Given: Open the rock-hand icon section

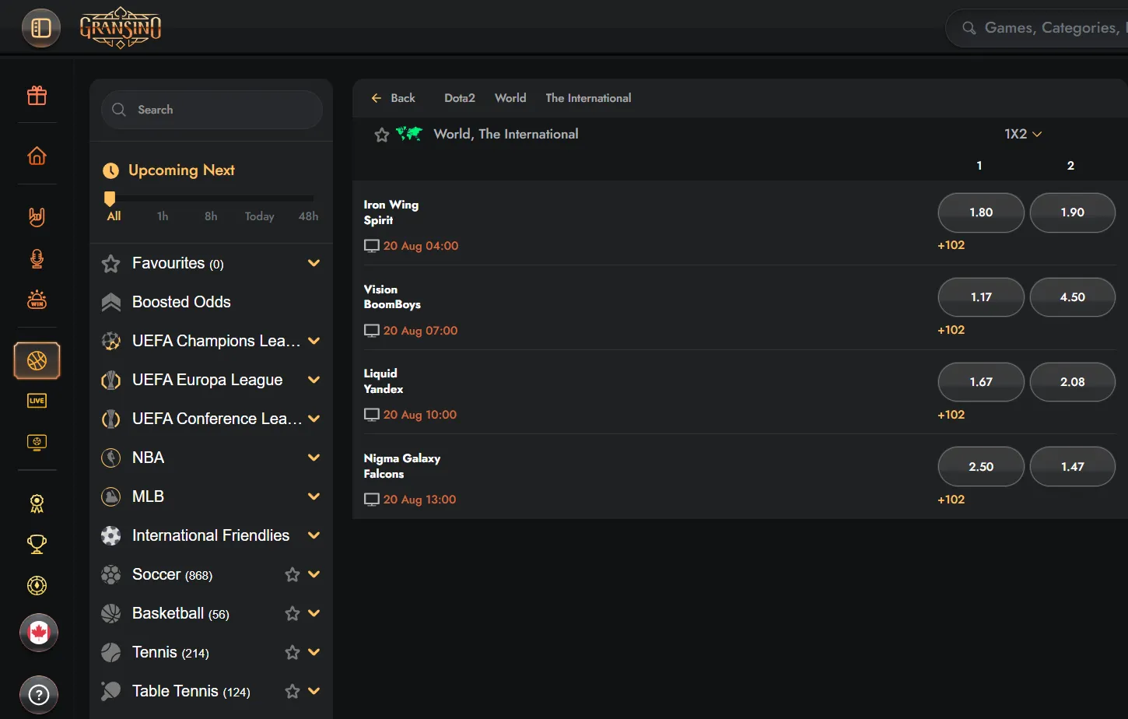Looking at the screenshot, I should [x=37, y=216].
